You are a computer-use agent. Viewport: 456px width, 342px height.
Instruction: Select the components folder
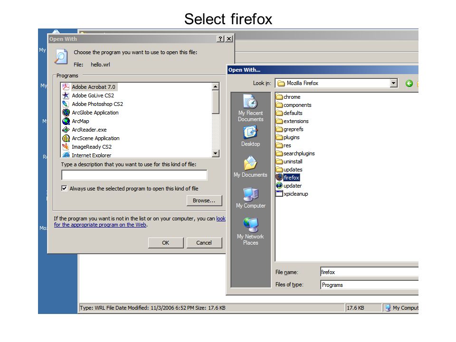(294, 105)
